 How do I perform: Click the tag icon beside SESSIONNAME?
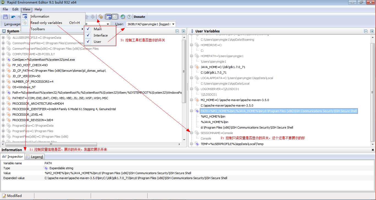pyautogui.click(x=197, y=133)
